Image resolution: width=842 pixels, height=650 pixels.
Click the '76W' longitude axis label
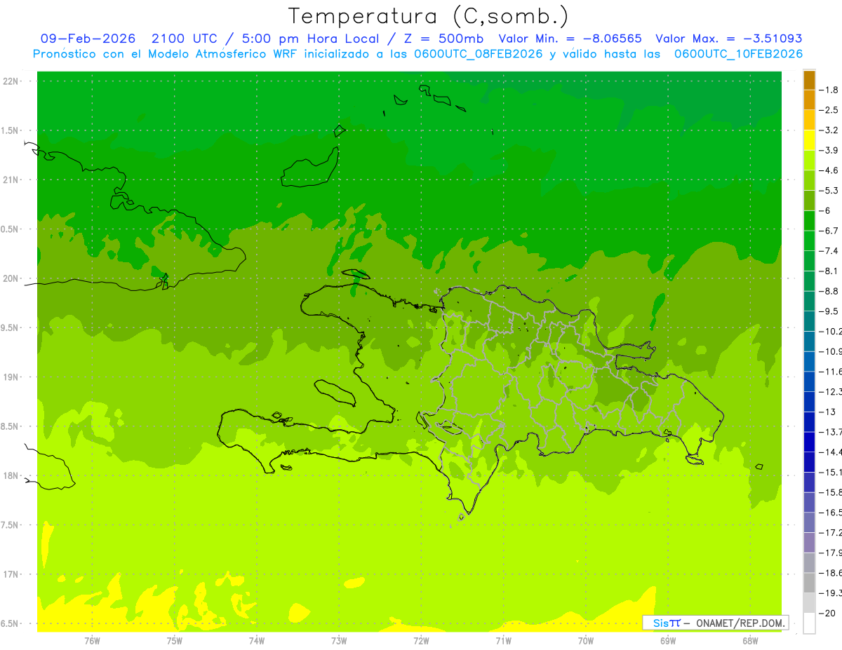(x=92, y=640)
